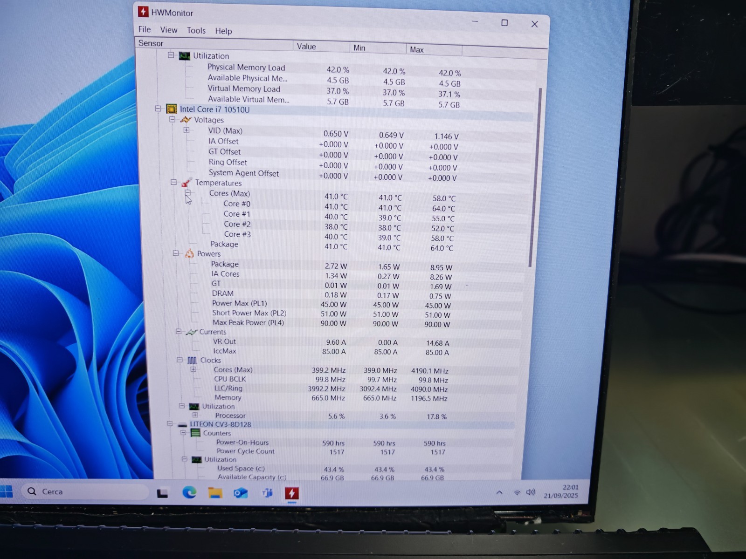Click the top Utilization graph icon
Image resolution: width=746 pixels, height=559 pixels.
coord(185,56)
